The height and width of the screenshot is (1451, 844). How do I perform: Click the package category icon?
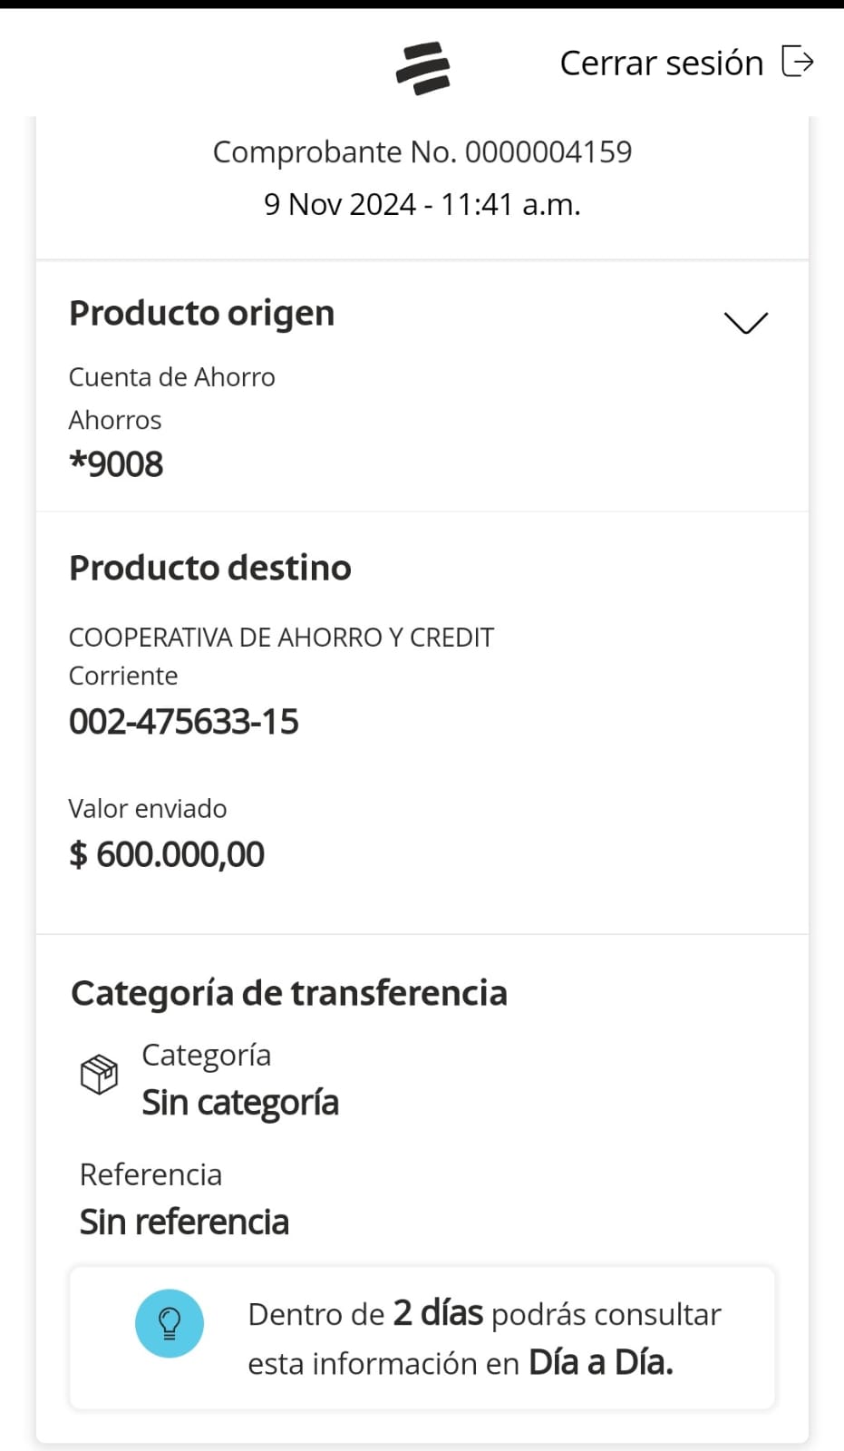coord(99,1075)
